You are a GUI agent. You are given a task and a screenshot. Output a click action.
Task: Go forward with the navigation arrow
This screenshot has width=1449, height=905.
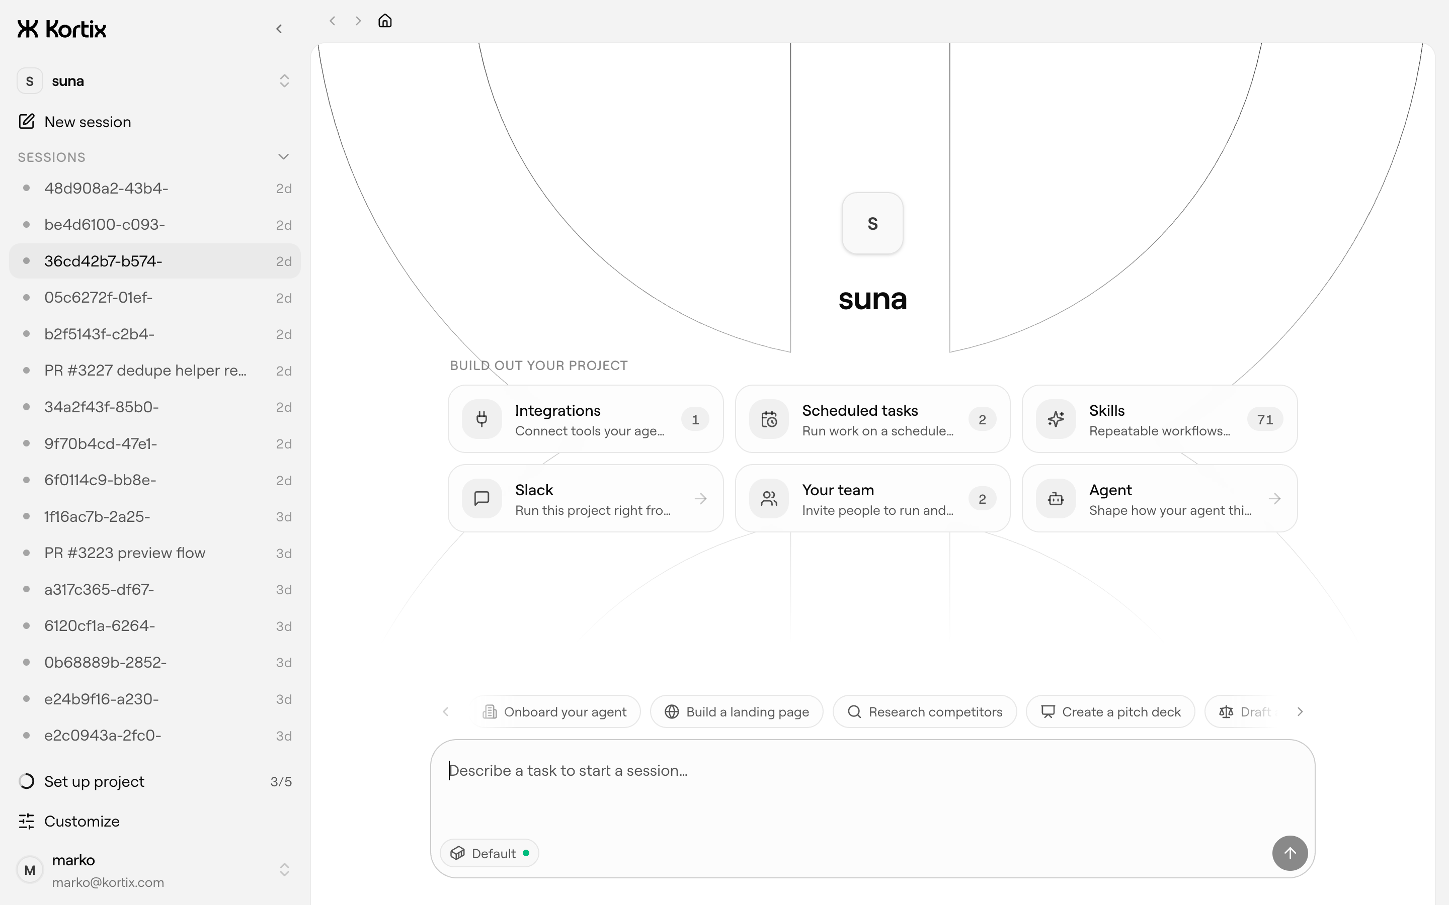(358, 21)
